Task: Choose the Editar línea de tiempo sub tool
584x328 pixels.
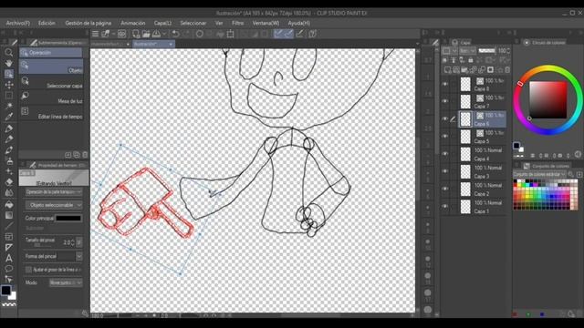Action: tap(51, 113)
